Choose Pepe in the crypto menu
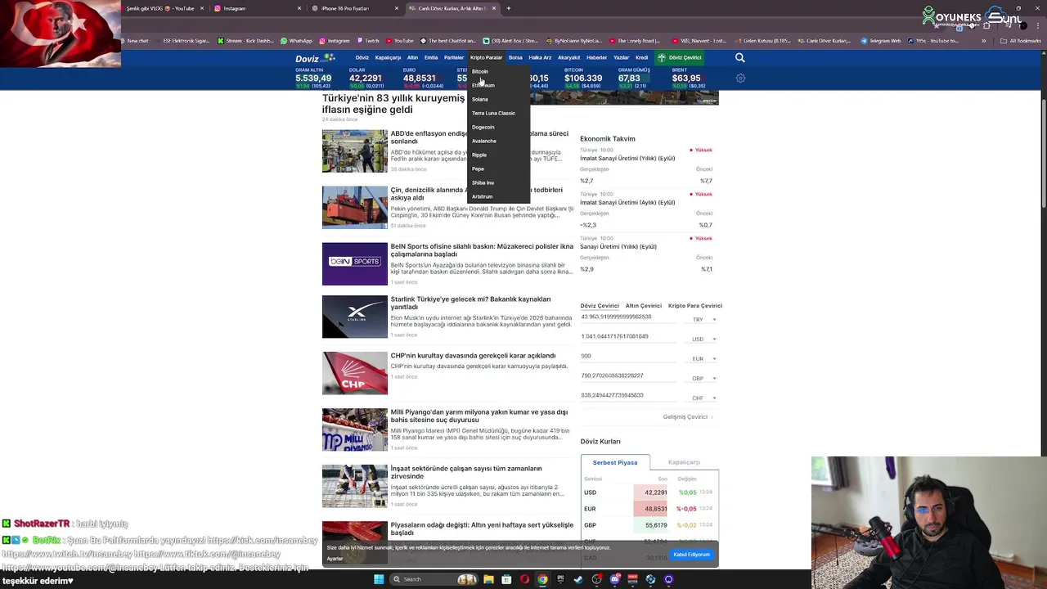This screenshot has height=589, width=1047. (x=479, y=169)
